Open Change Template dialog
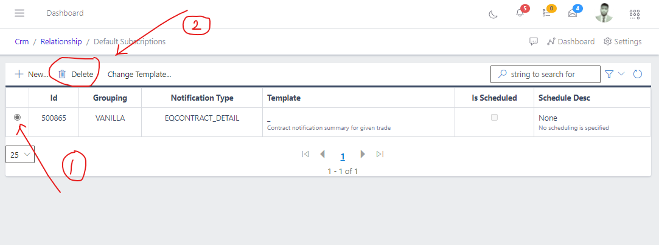The width and height of the screenshot is (659, 245). point(139,74)
